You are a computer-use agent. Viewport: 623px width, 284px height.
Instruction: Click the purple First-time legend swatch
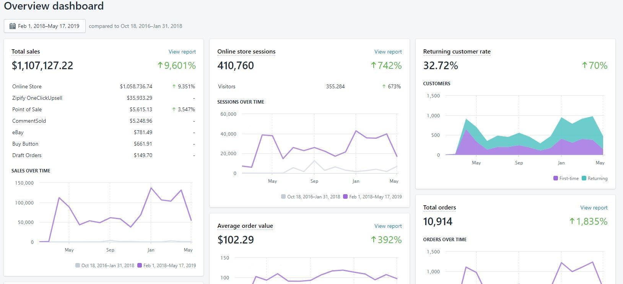click(555, 179)
